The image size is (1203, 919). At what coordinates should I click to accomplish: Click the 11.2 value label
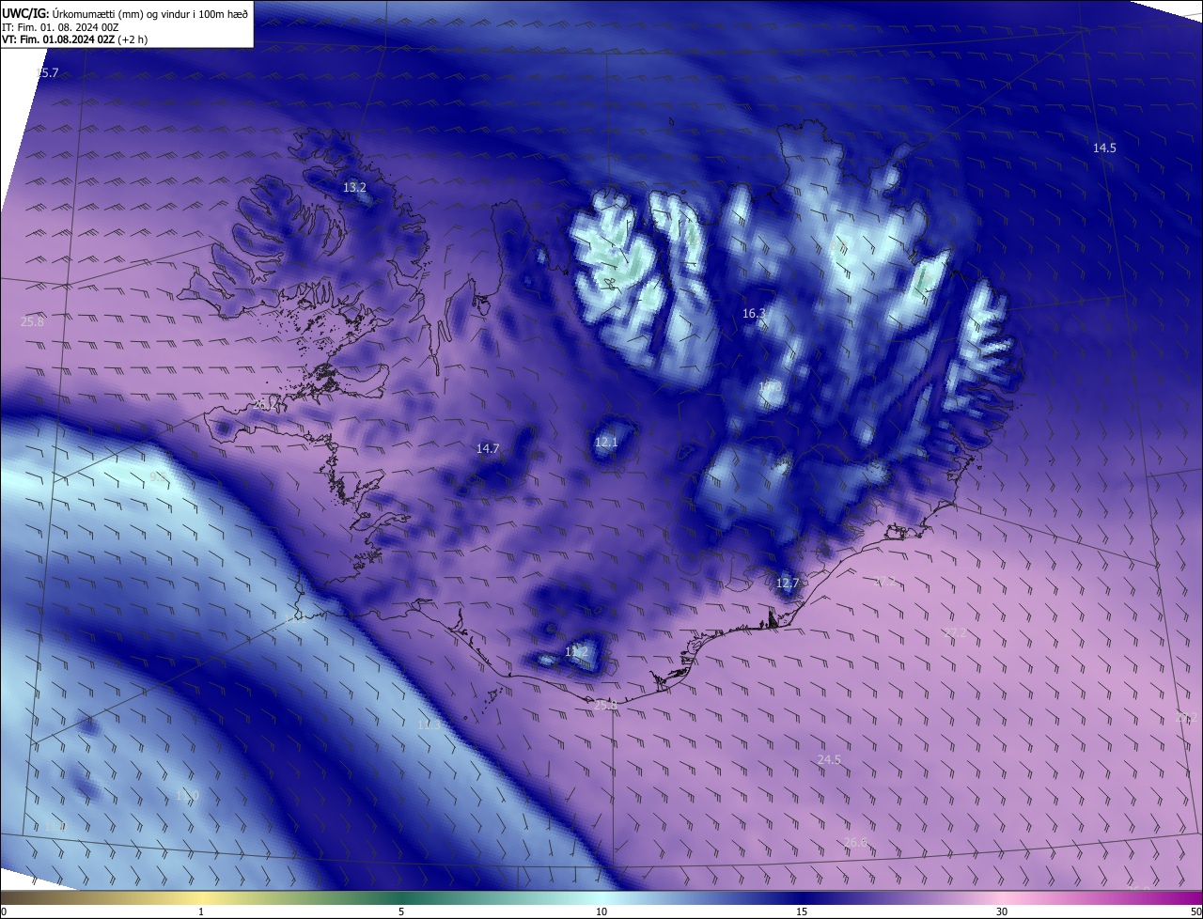[x=576, y=652]
